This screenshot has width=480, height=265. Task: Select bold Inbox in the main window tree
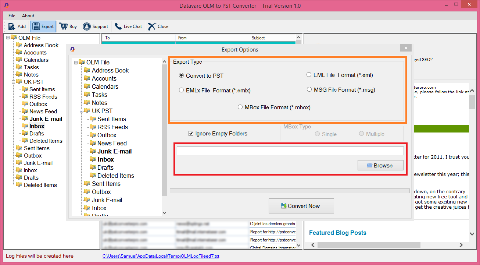tap(37, 126)
